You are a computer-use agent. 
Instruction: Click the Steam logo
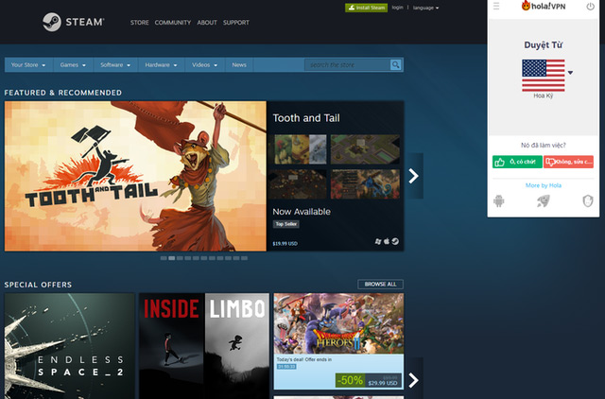click(74, 22)
